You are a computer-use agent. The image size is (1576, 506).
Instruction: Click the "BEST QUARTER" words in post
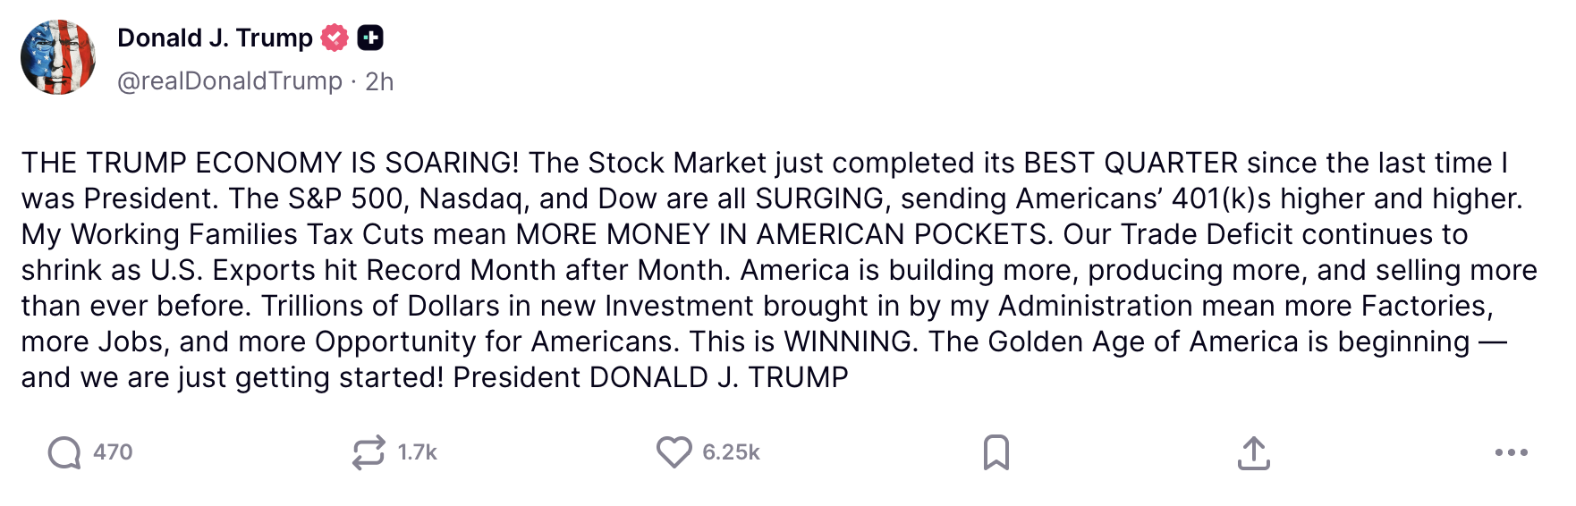1131,163
